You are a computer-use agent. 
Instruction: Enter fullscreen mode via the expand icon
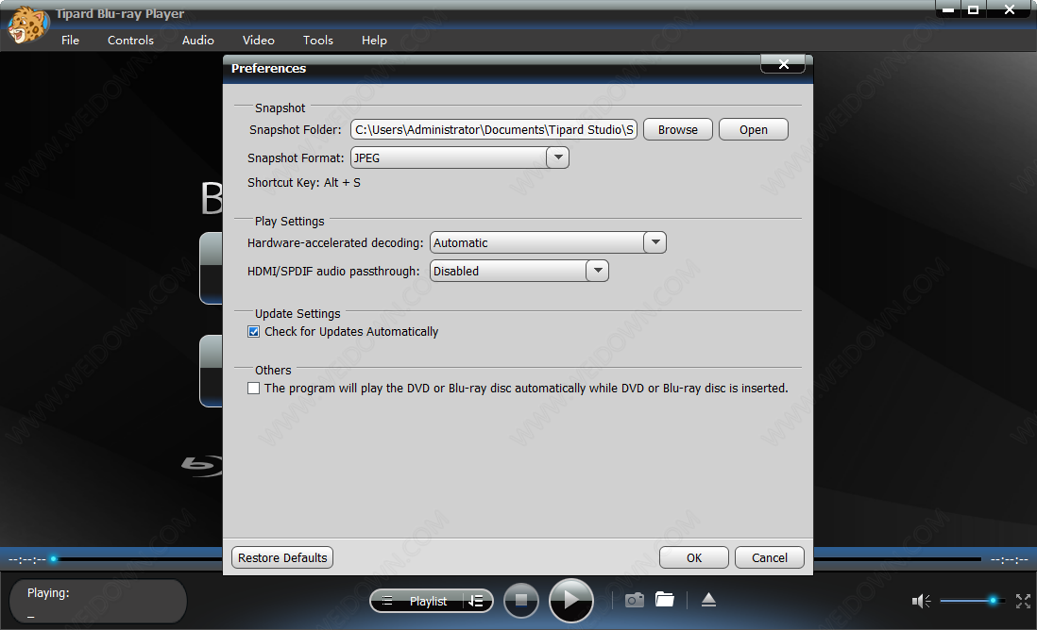[1023, 601]
